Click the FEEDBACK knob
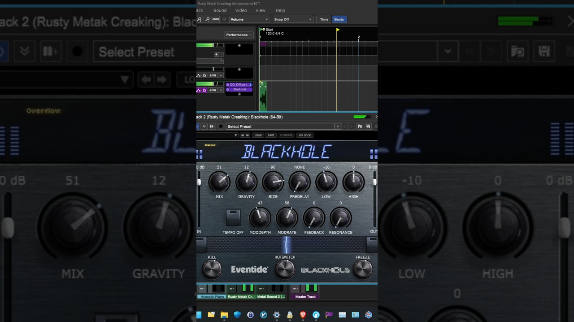Viewport: 574px width, 322px height. pyautogui.click(x=314, y=218)
